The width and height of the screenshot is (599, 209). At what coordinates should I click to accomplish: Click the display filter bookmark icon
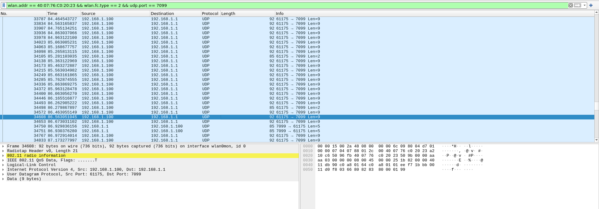pyautogui.click(x=4, y=5)
